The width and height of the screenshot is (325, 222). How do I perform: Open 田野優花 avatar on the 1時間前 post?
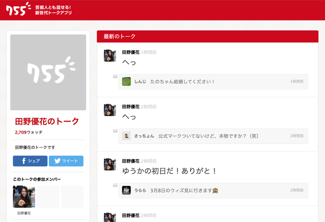point(110,55)
